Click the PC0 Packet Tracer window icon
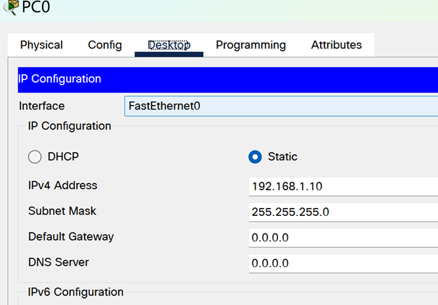This screenshot has height=305, width=438. [x=11, y=7]
